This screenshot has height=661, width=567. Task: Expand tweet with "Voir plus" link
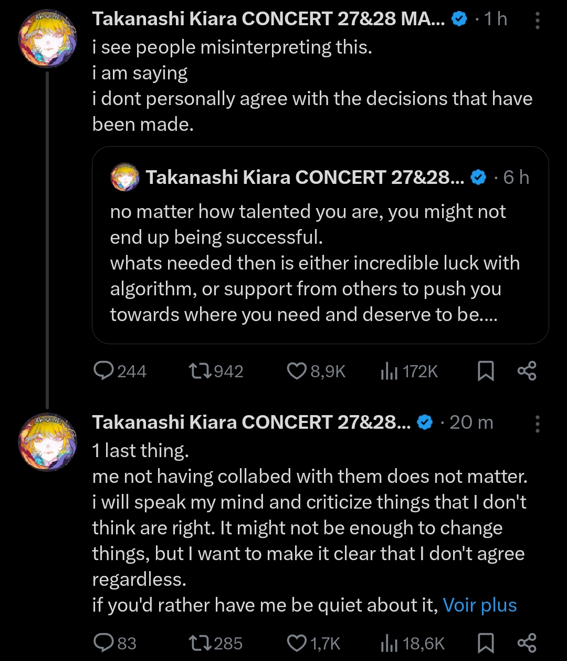pyautogui.click(x=480, y=605)
